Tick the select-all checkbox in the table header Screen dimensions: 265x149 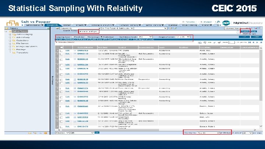click(x=61, y=47)
